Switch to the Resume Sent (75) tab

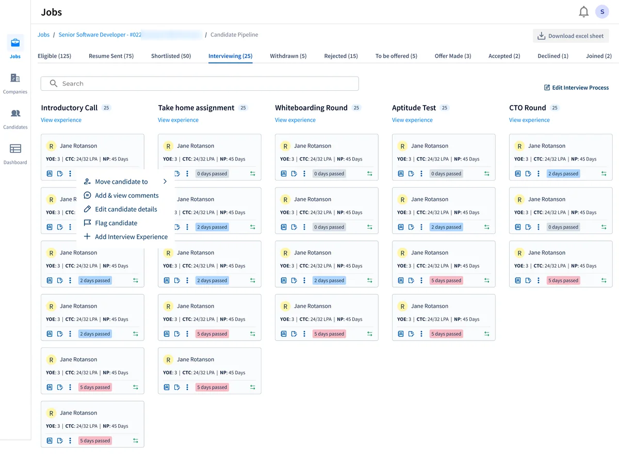pos(111,56)
